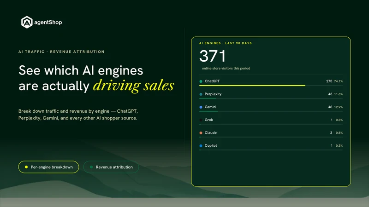
Task: Click the 371 visitors total number
Action: (x=213, y=56)
